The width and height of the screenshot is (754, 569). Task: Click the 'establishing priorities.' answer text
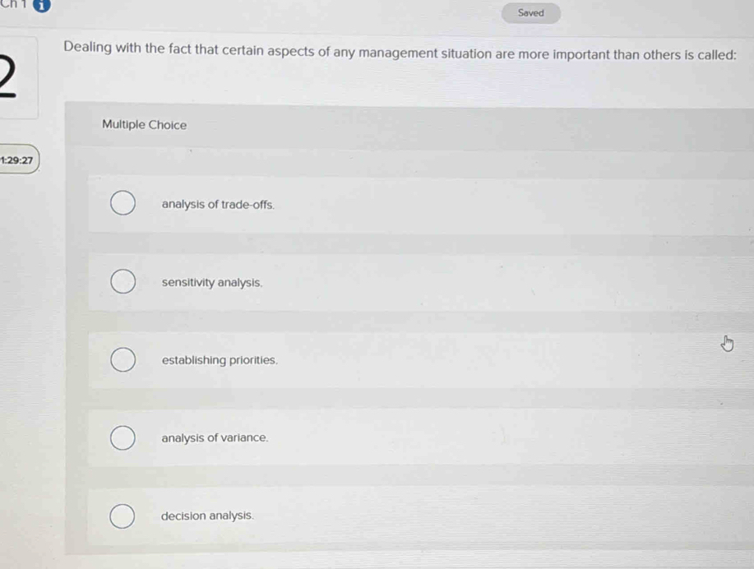220,360
